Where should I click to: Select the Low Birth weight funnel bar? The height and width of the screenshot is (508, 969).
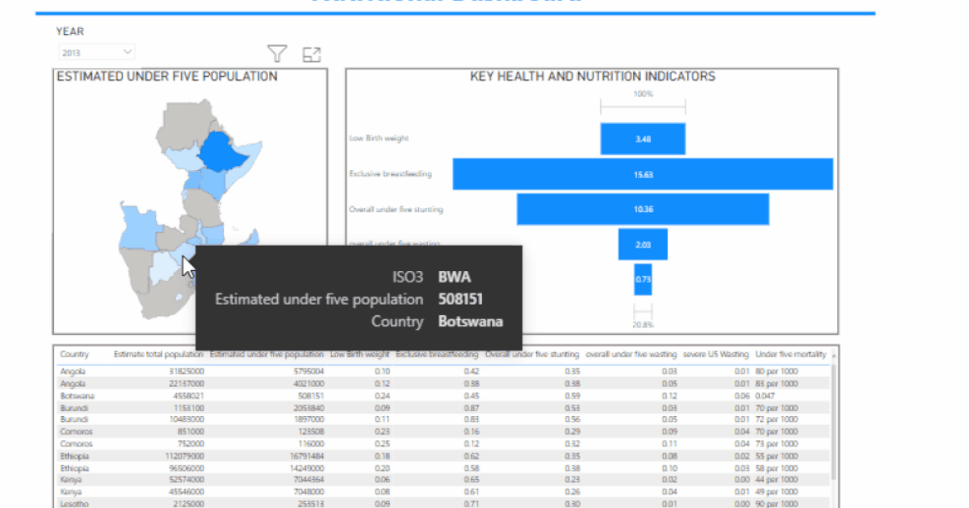[x=643, y=139]
